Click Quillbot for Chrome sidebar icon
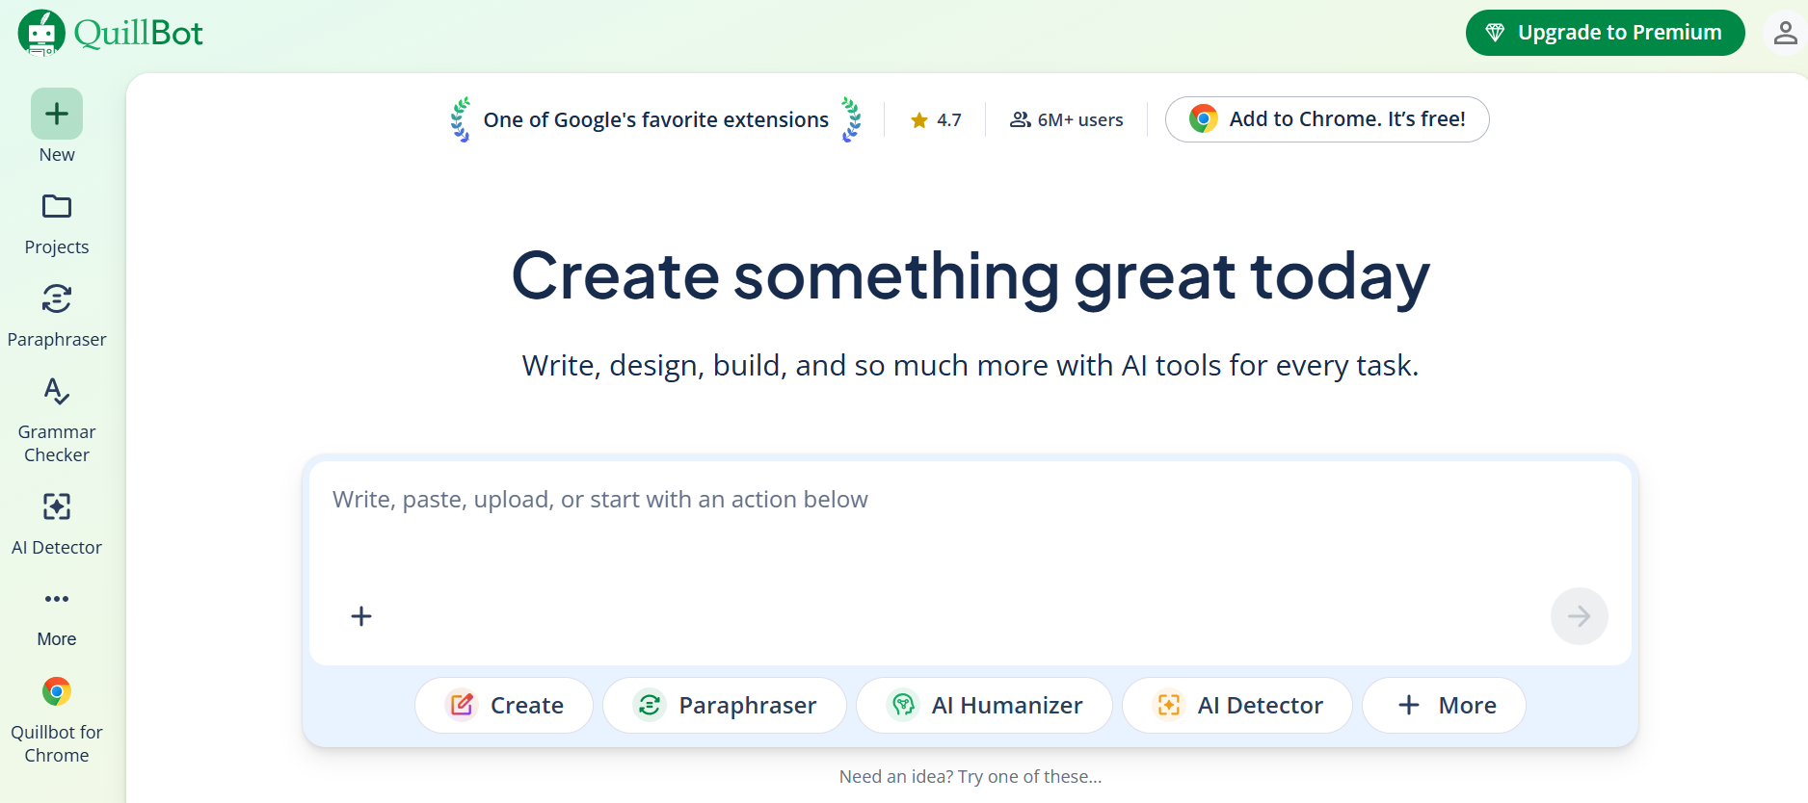The image size is (1808, 803). click(x=57, y=691)
